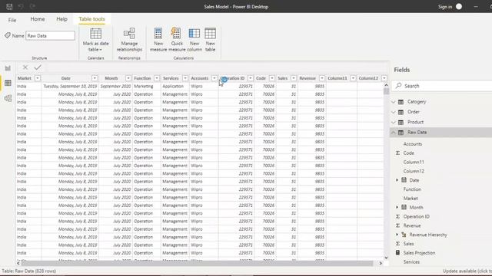
Task: Open Market column filter dropdown
Action: tap(38, 78)
